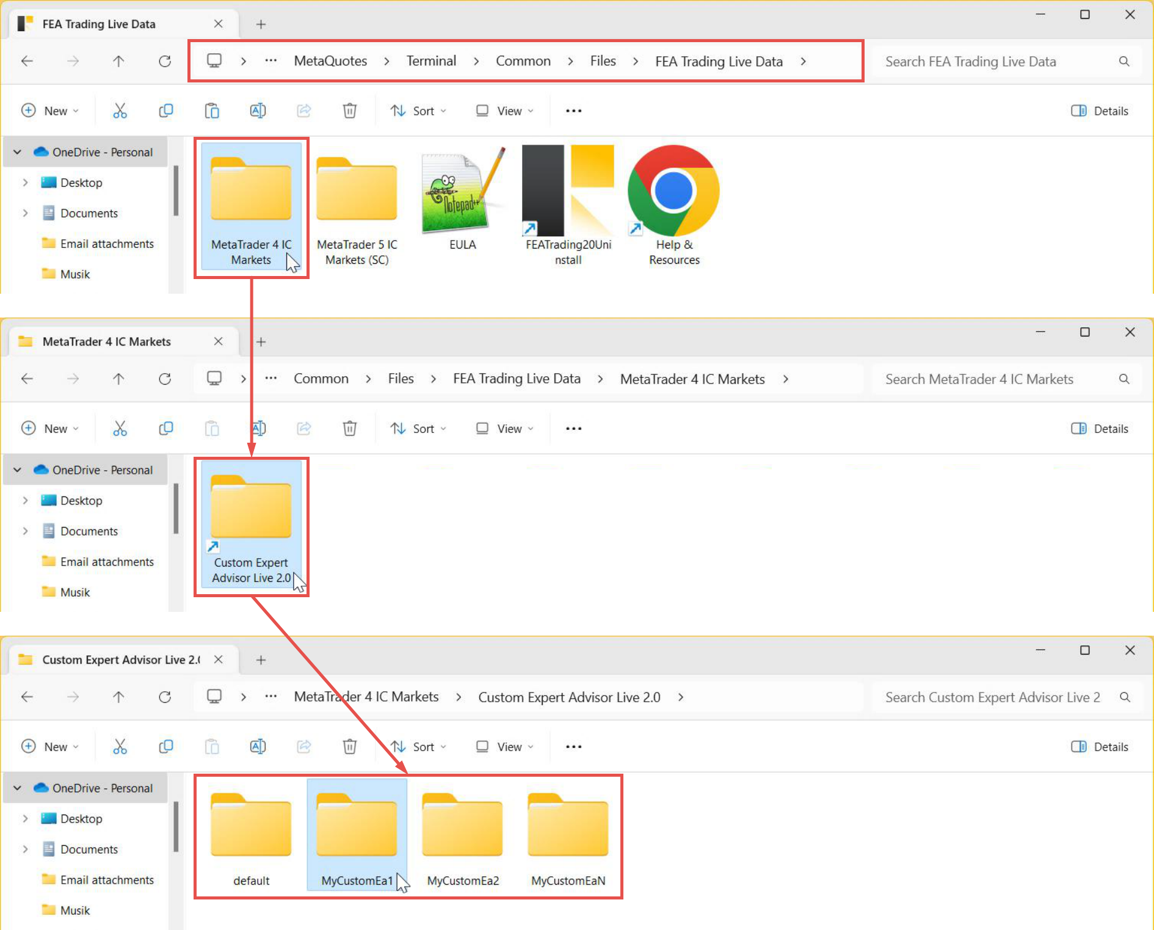Open See more menu in Custom Expert Advisor window

click(x=573, y=747)
